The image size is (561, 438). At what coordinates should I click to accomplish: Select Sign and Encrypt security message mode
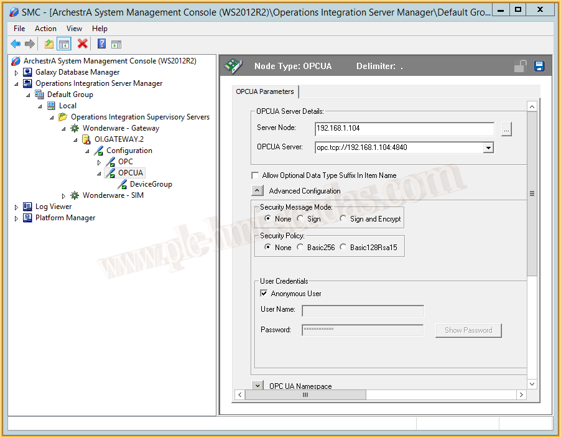point(343,219)
